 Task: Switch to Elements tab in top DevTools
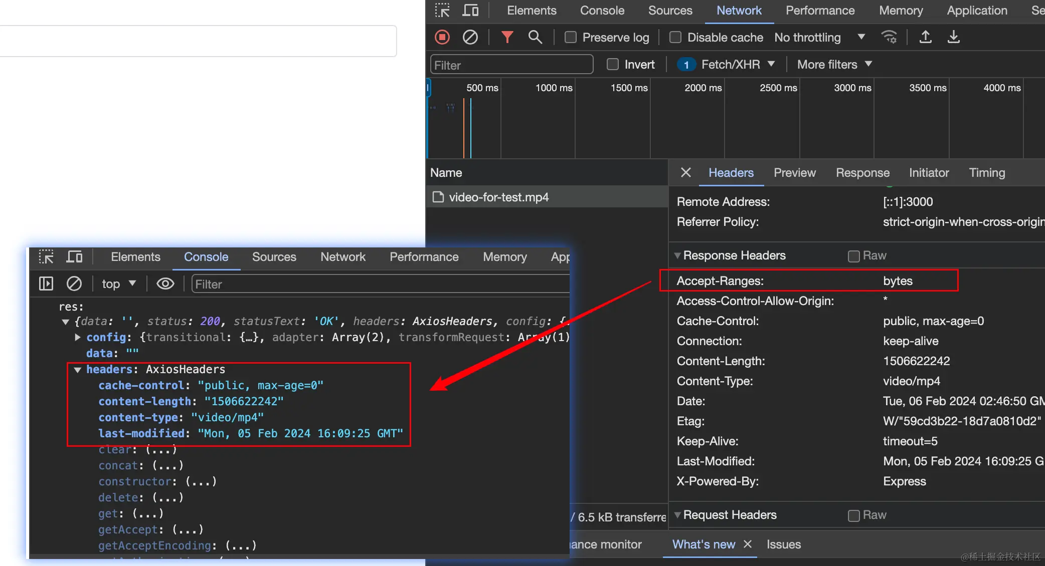[532, 11]
